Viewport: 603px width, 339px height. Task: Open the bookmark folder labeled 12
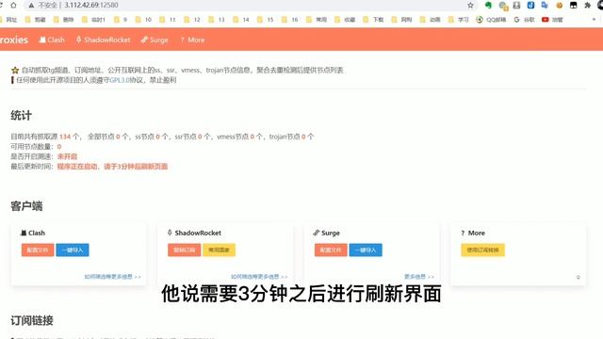coord(192,20)
